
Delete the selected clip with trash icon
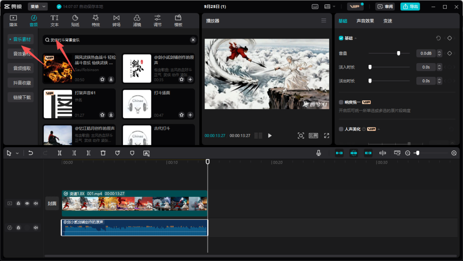[x=103, y=153]
